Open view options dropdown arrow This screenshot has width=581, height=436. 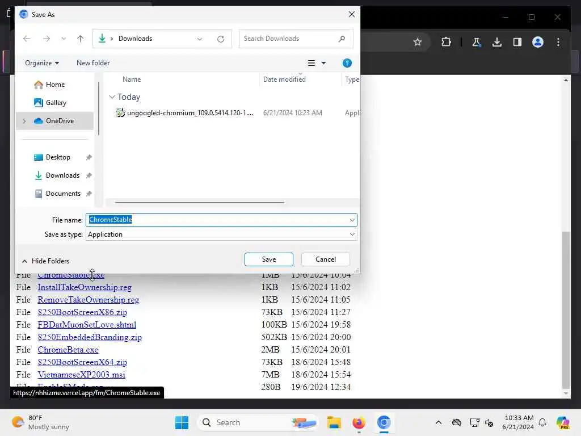click(x=323, y=63)
